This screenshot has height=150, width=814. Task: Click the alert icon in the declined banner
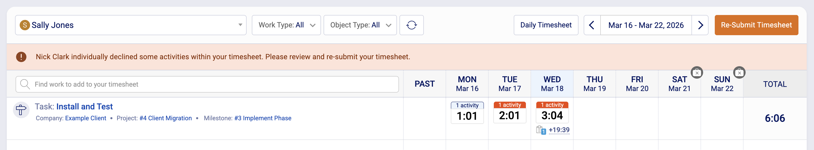(21, 57)
